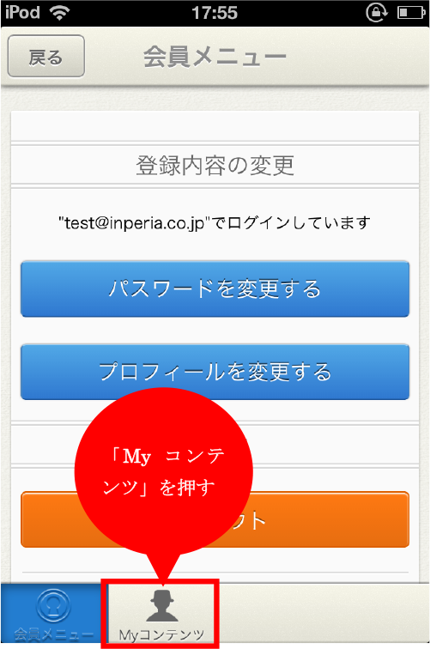
Task: Tap the orange logout button
Action: pyautogui.click(x=215, y=520)
